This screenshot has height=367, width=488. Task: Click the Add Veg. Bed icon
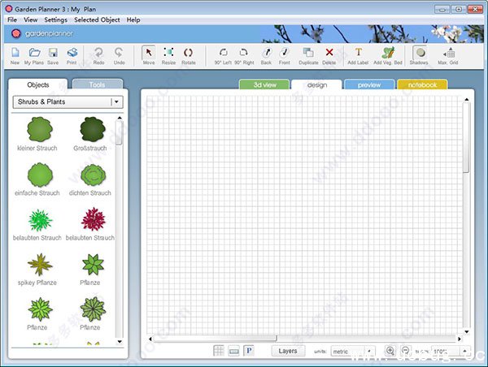[388, 54]
